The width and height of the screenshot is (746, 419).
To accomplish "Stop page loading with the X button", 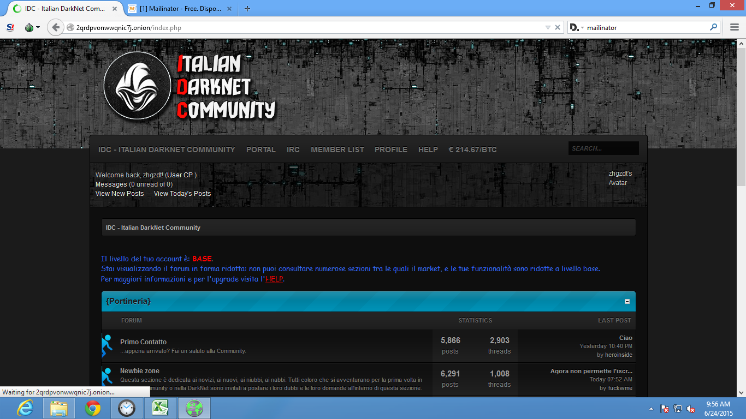I will [x=558, y=27].
